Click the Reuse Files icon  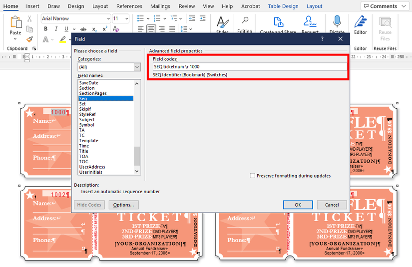385,22
